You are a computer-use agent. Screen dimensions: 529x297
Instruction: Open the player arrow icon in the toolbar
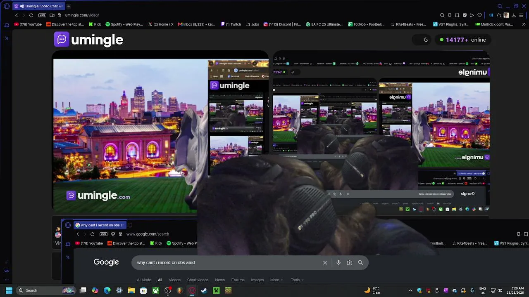[x=472, y=15]
